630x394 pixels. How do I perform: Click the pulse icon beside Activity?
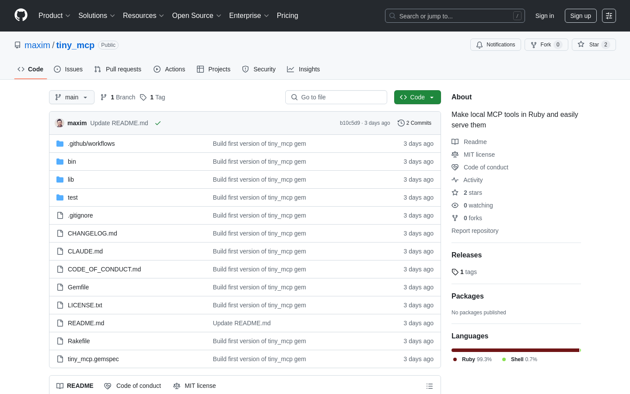pos(455,180)
